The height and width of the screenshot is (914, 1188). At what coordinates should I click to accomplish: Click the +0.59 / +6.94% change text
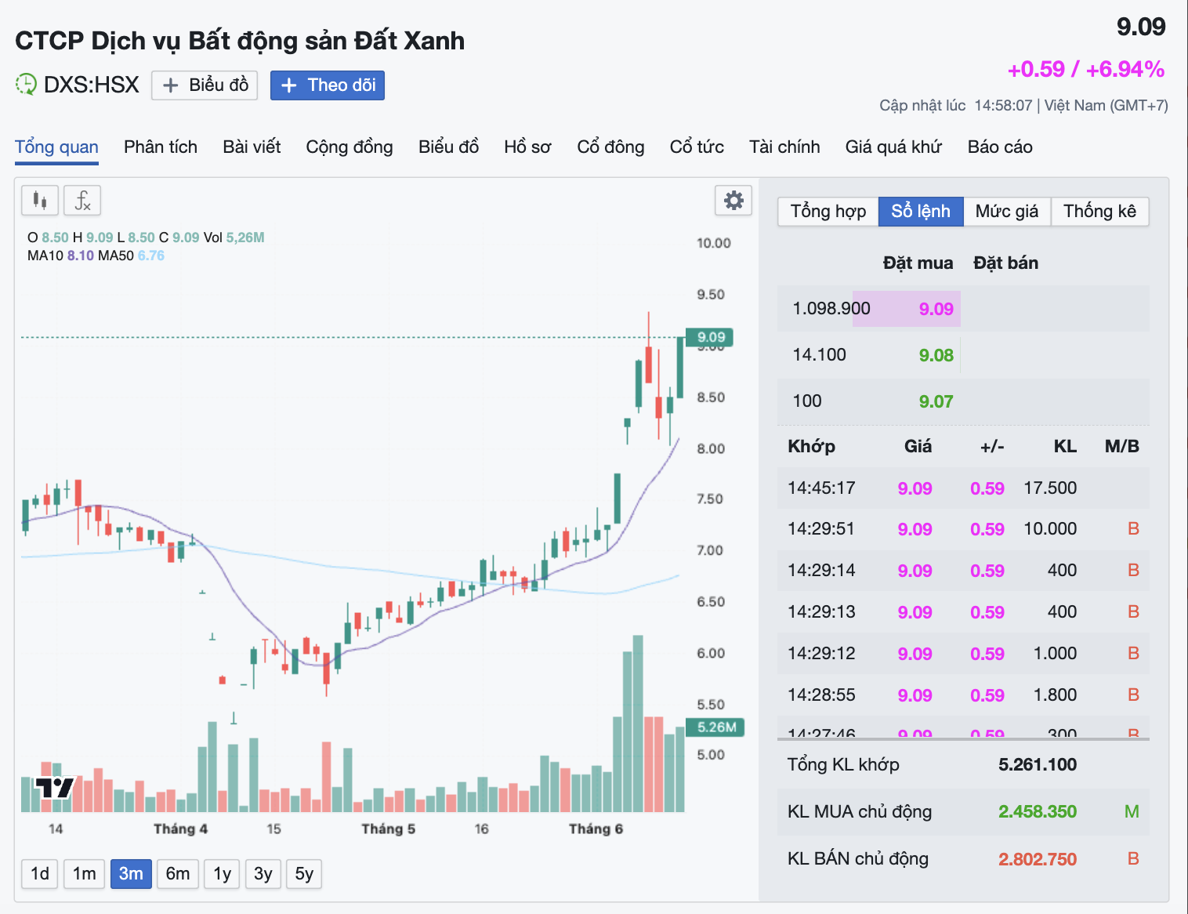(x=1086, y=70)
